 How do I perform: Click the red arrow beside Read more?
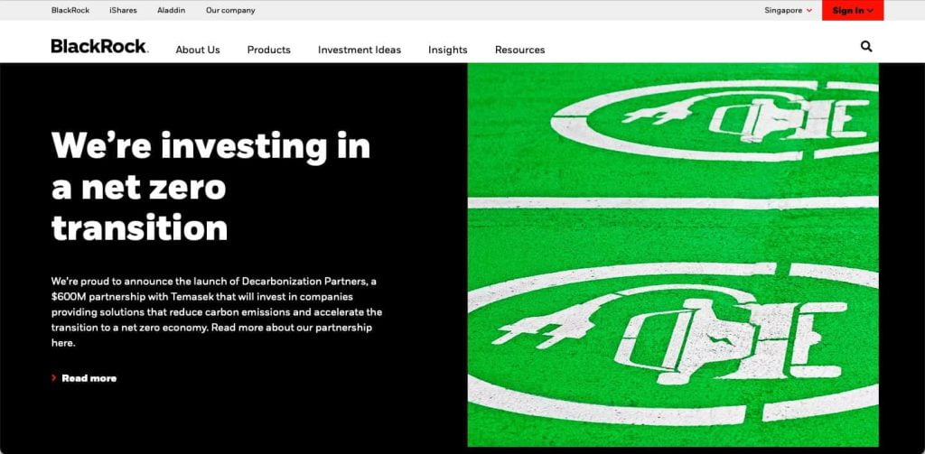53,378
